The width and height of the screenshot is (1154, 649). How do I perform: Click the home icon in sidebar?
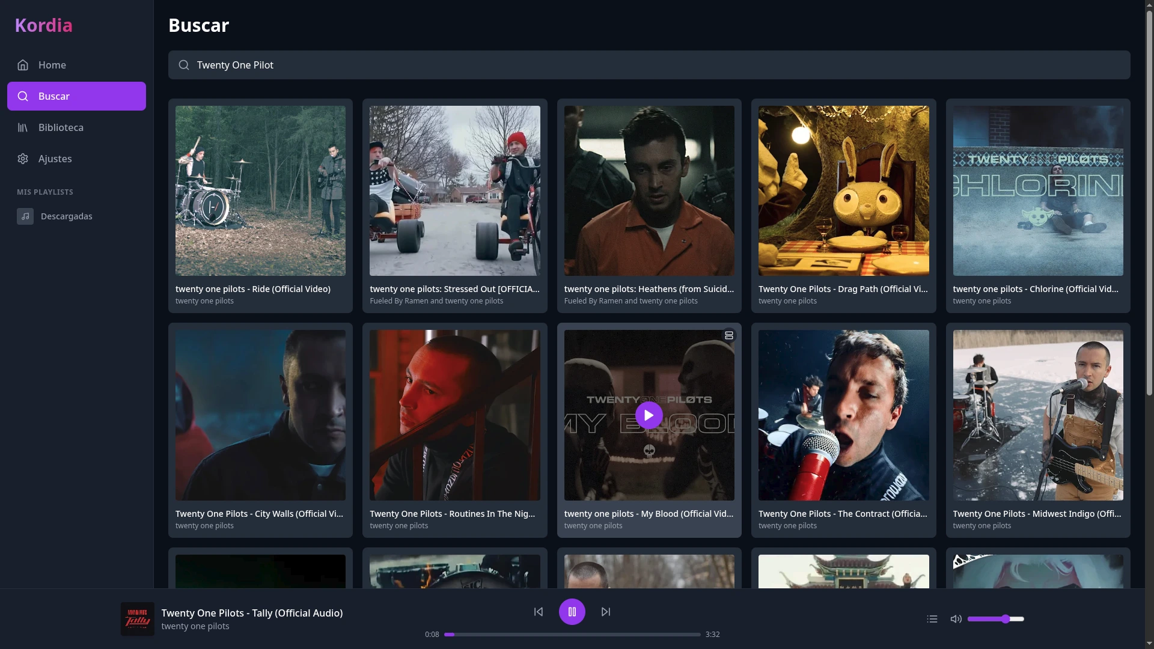click(23, 65)
